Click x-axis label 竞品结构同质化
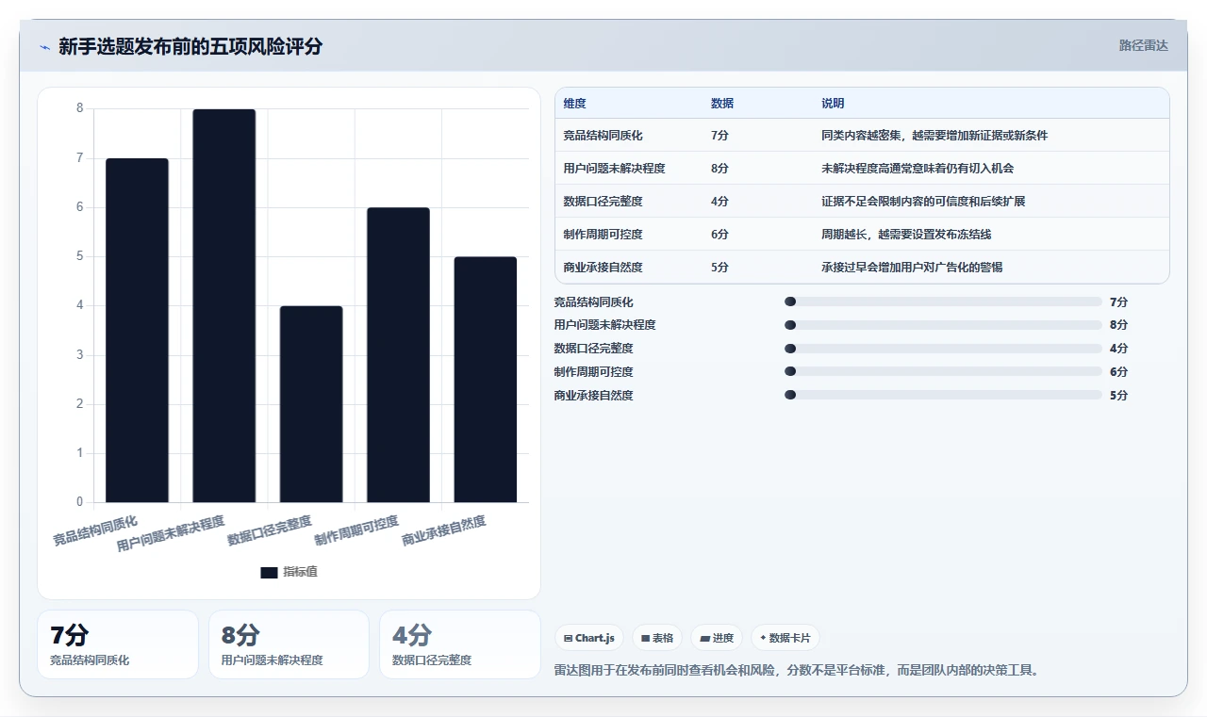Screen dimensions: 1207x717 [95, 530]
